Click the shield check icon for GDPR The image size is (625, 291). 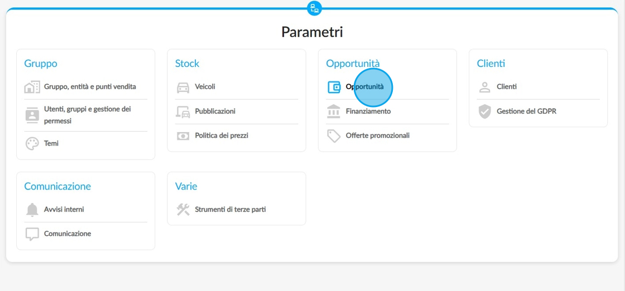pyautogui.click(x=484, y=111)
